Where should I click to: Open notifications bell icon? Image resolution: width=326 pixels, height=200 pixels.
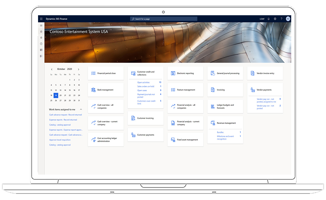pyautogui.click(x=269, y=19)
